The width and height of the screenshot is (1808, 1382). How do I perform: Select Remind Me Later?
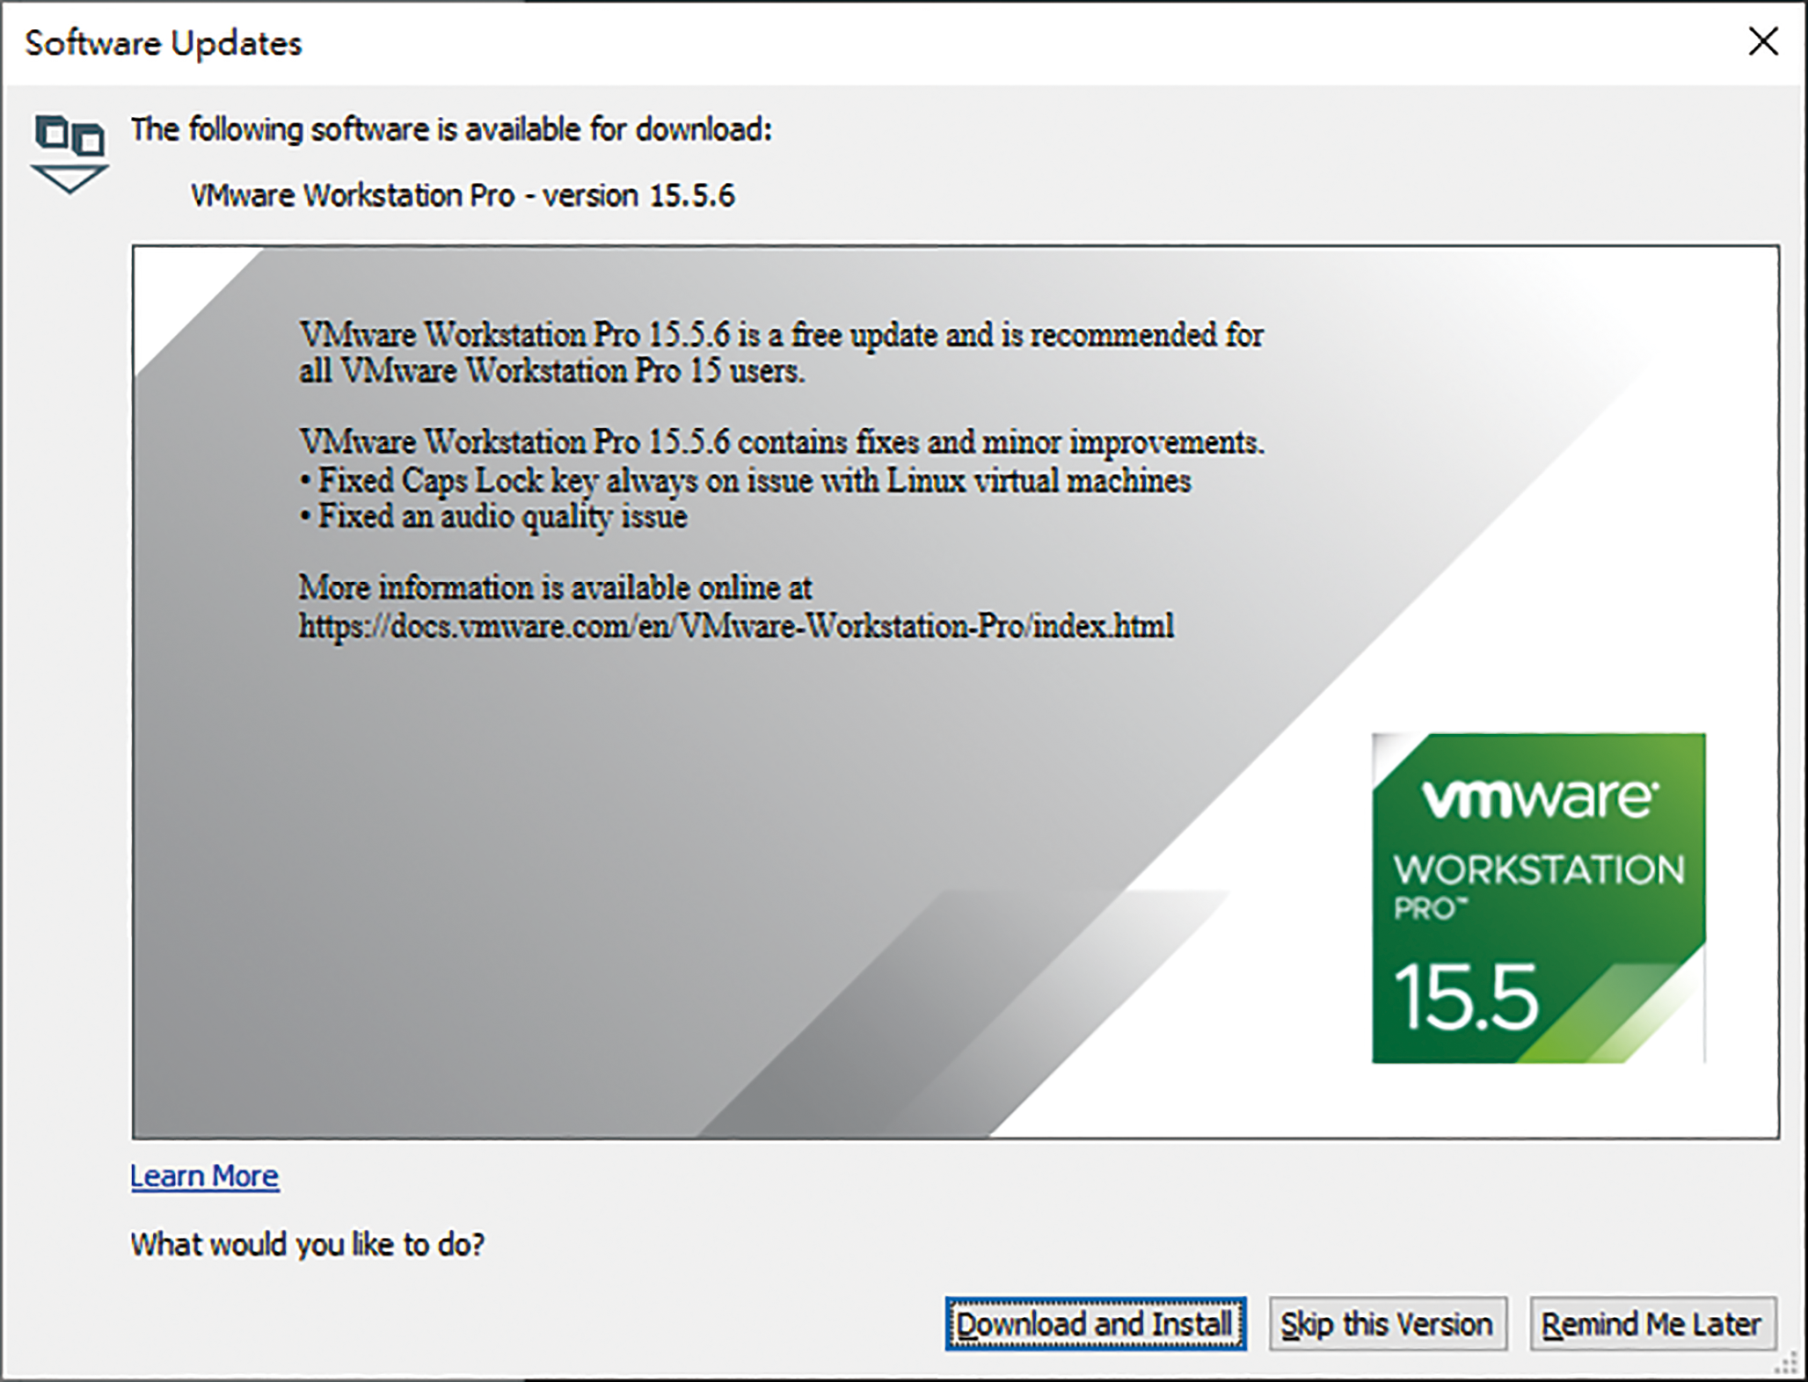point(1652,1324)
